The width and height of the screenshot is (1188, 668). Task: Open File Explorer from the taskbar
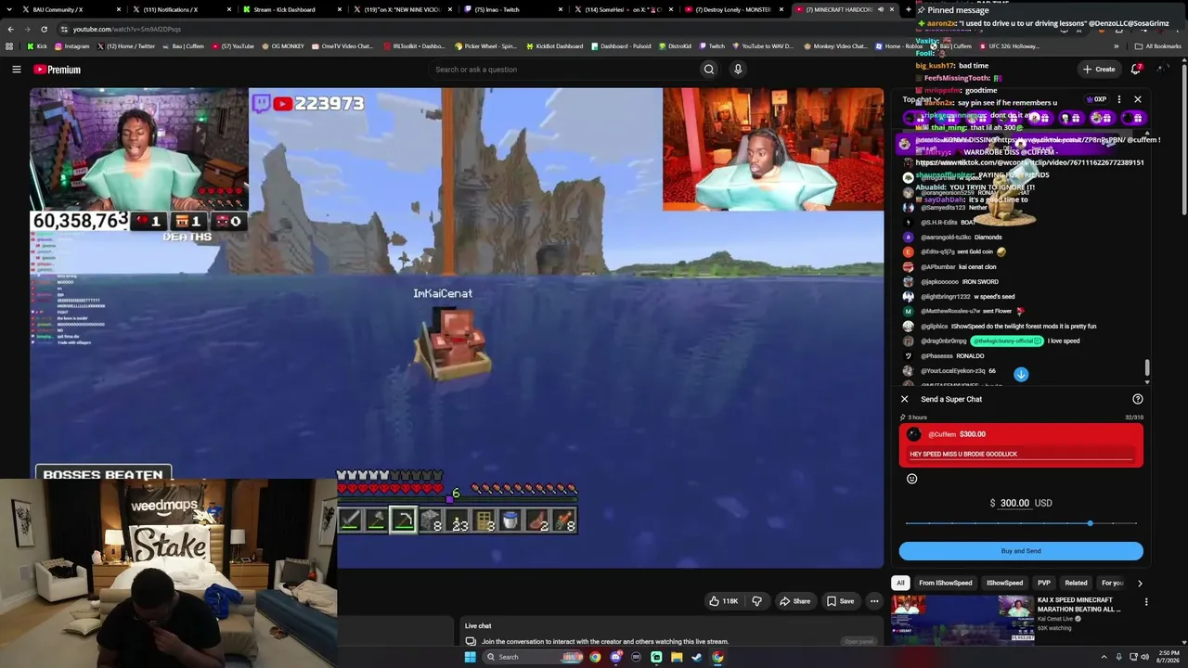(x=677, y=657)
